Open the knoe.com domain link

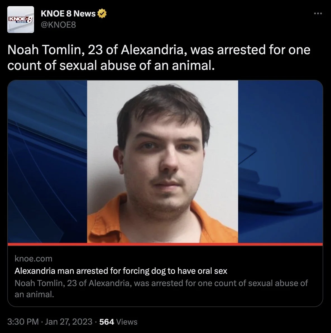pos(33,259)
